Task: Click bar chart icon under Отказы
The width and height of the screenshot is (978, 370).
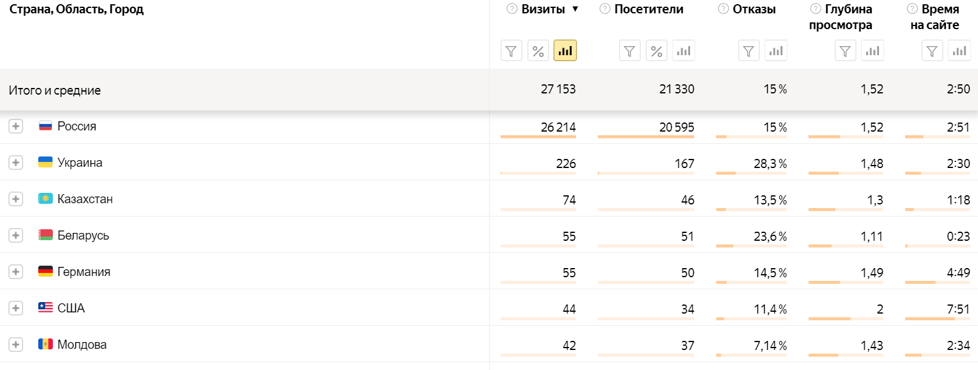Action: click(776, 51)
